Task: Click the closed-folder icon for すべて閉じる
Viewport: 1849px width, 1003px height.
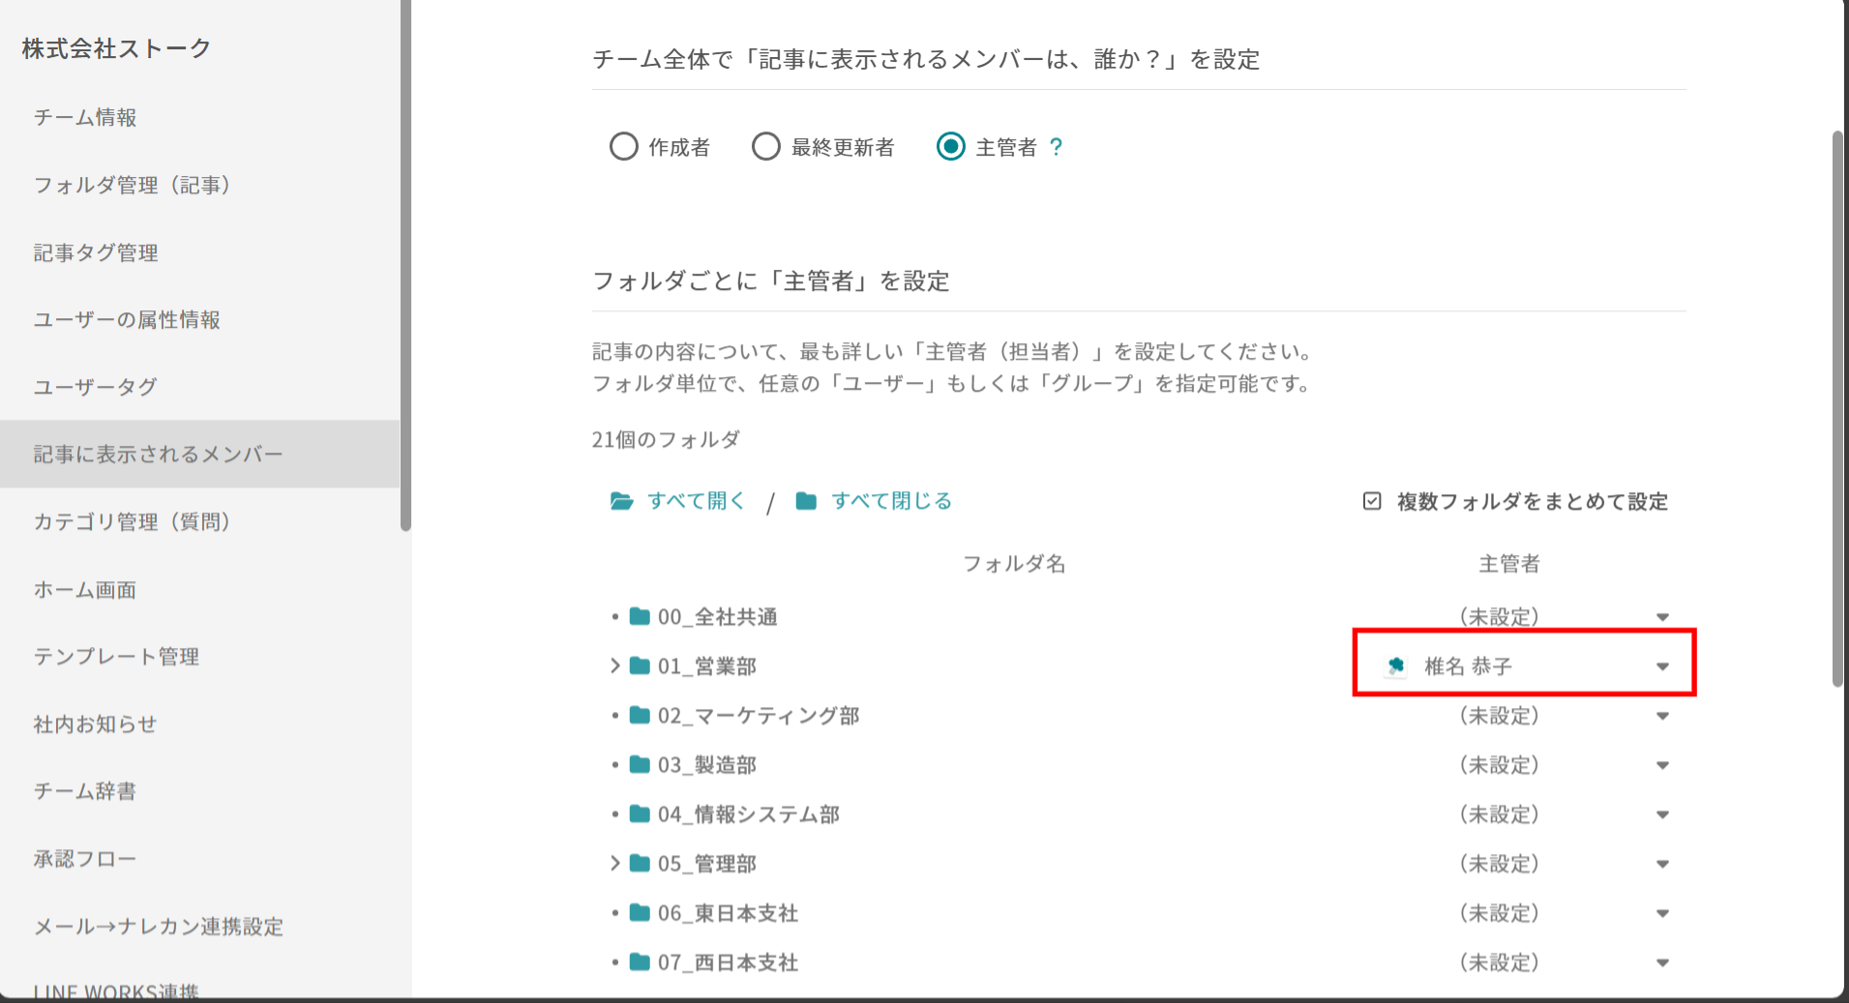Action: coord(806,501)
